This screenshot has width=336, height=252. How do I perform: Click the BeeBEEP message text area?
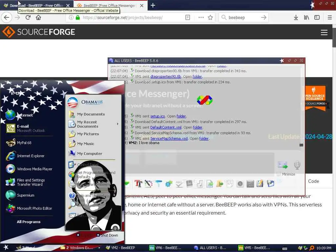199,164
